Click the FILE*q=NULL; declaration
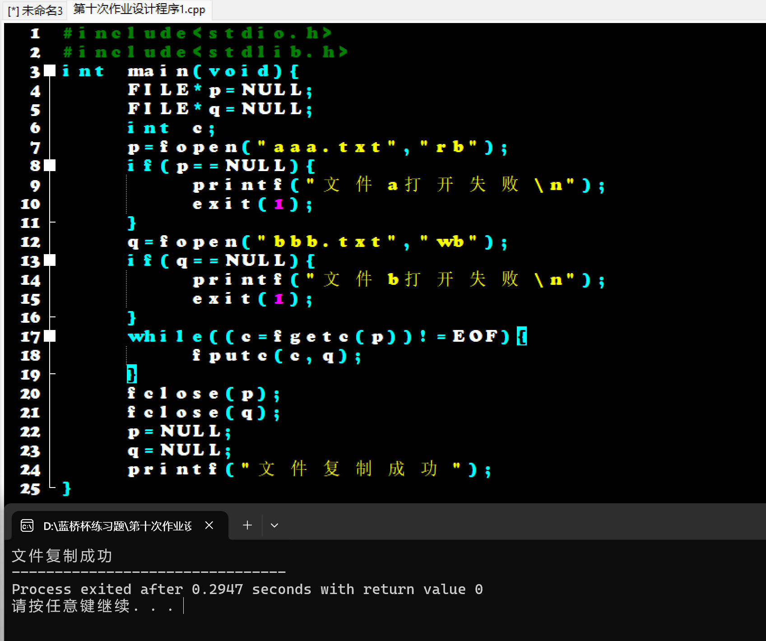Image resolution: width=766 pixels, height=641 pixels. [220, 109]
